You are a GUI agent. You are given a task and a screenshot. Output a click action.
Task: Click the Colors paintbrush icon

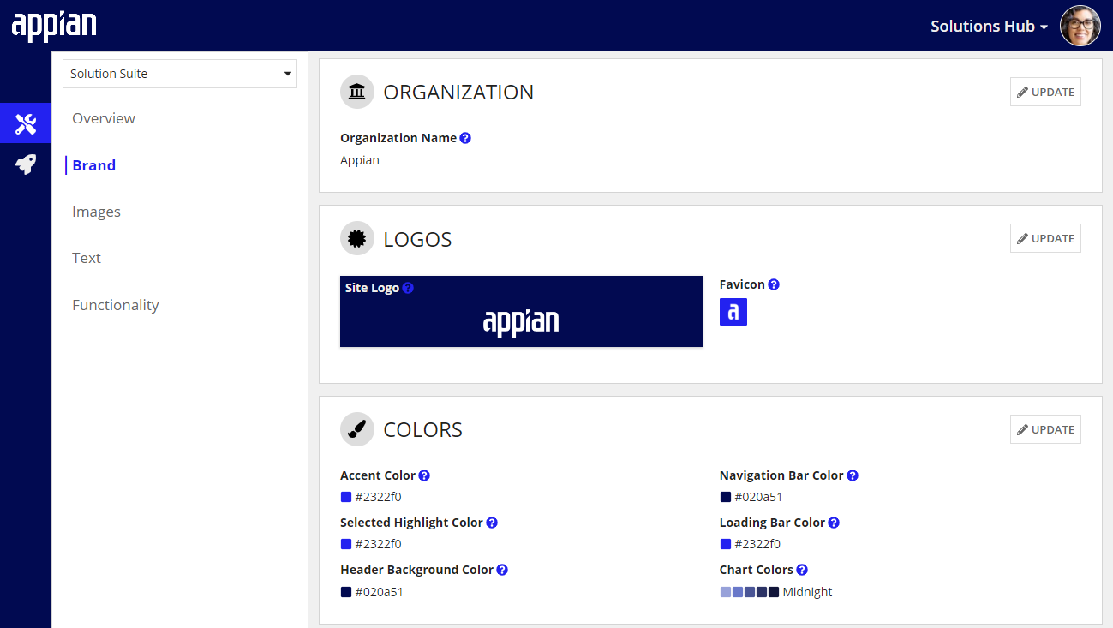pos(357,429)
